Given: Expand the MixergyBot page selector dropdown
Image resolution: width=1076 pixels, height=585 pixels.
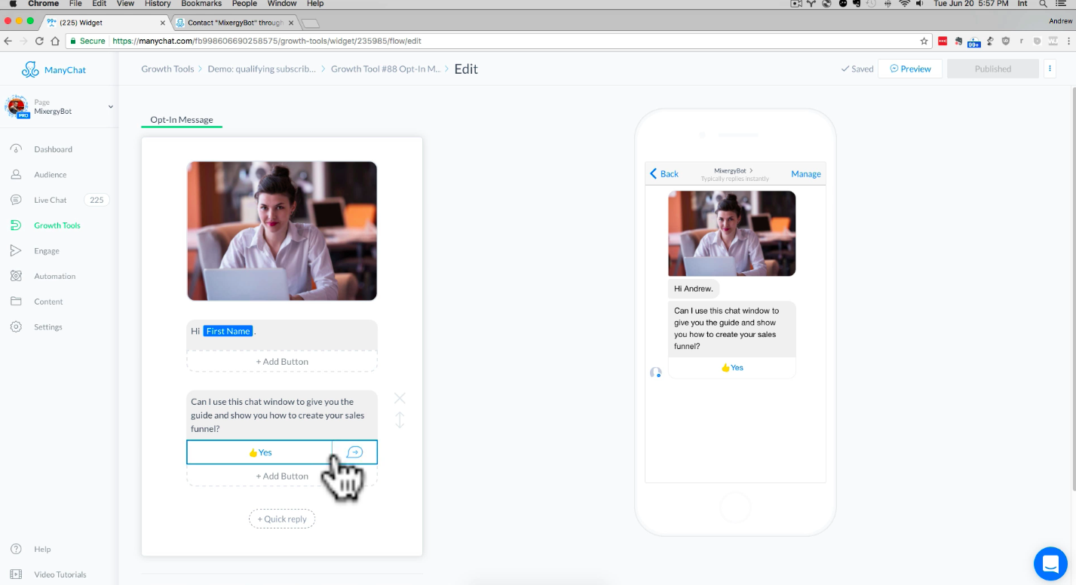Looking at the screenshot, I should pyautogui.click(x=110, y=107).
